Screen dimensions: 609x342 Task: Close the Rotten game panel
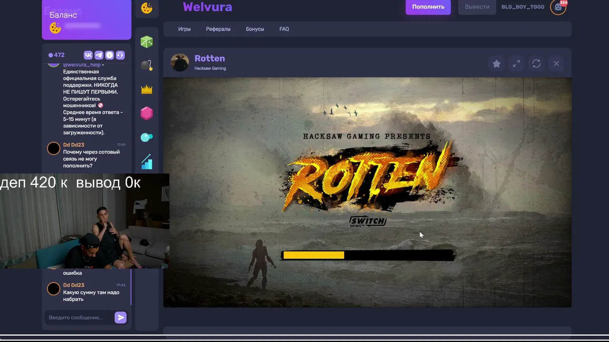tap(556, 64)
